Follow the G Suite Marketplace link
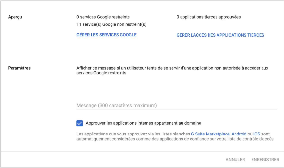Screen dimensions: 284x168 pos(210,134)
